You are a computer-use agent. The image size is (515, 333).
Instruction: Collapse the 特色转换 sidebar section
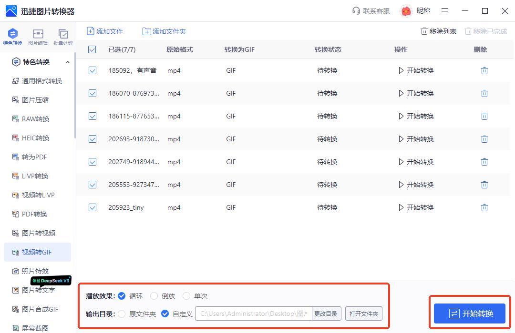coord(67,62)
